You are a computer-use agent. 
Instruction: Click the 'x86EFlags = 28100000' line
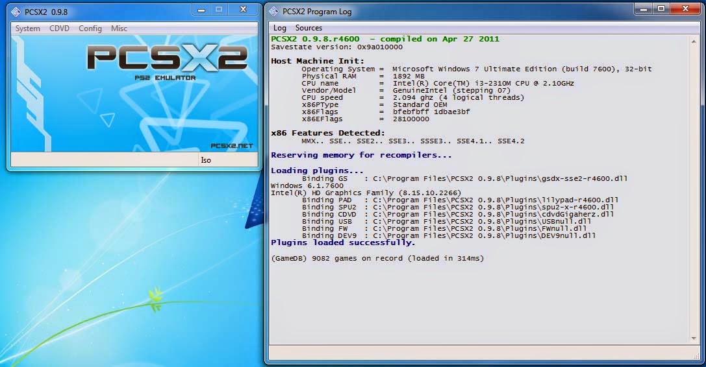(365, 119)
